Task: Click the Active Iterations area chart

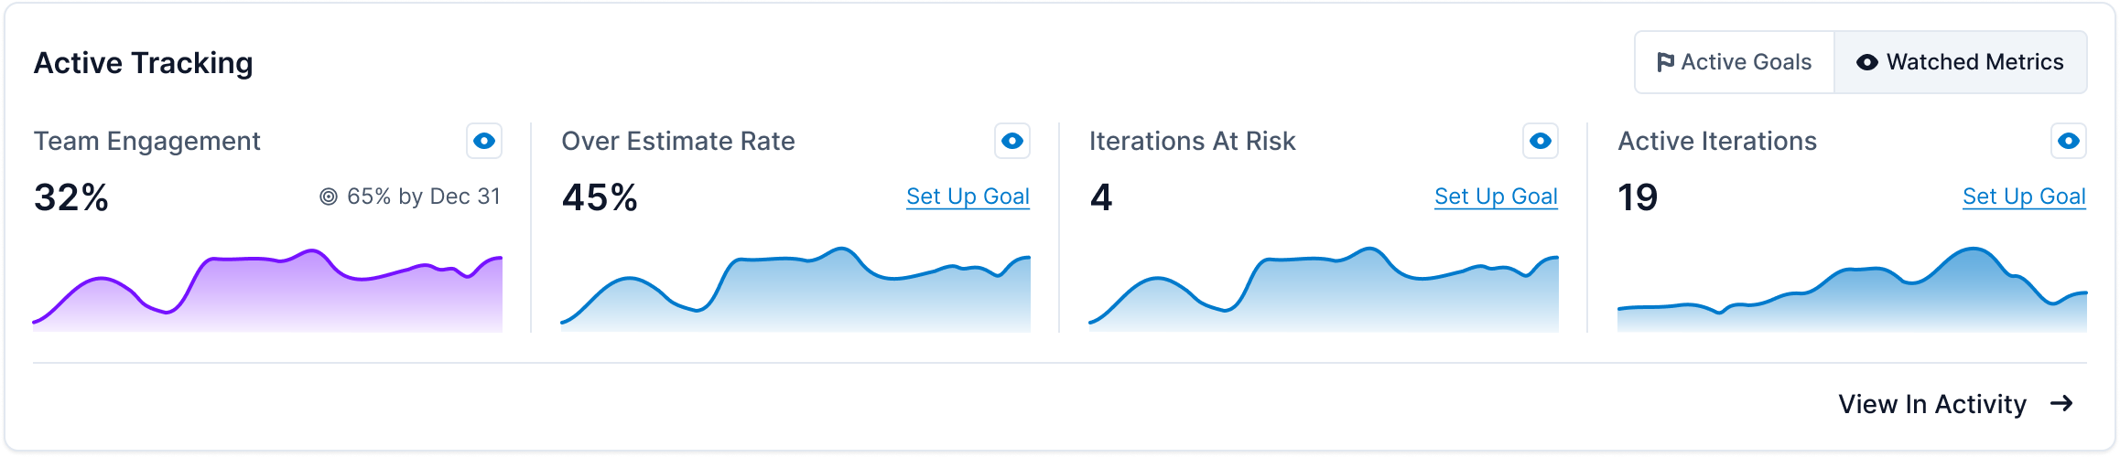Action: tap(1852, 290)
